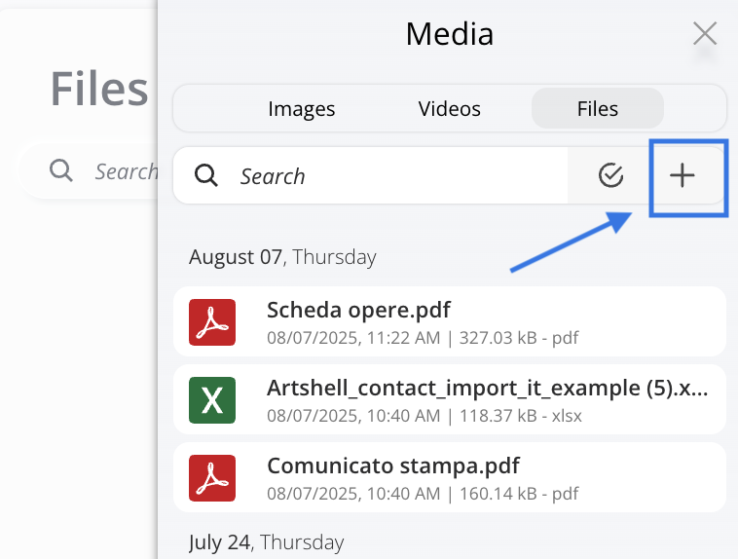Click the magnifier icon in Media search
738x559 pixels.
(x=206, y=175)
